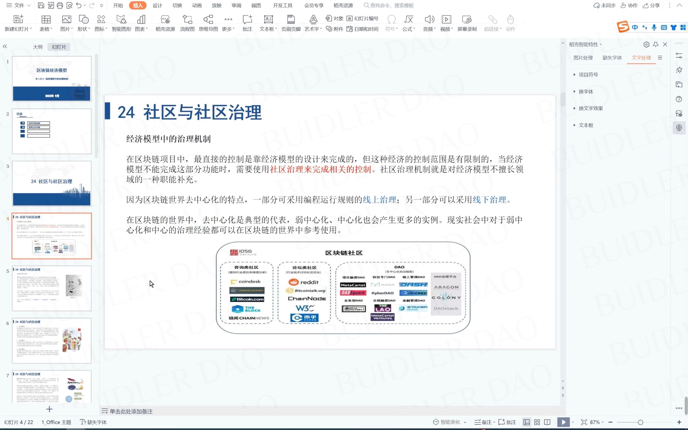The image size is (688, 430).
Task: Open slideshow play button in status bar
Action: tap(564, 422)
